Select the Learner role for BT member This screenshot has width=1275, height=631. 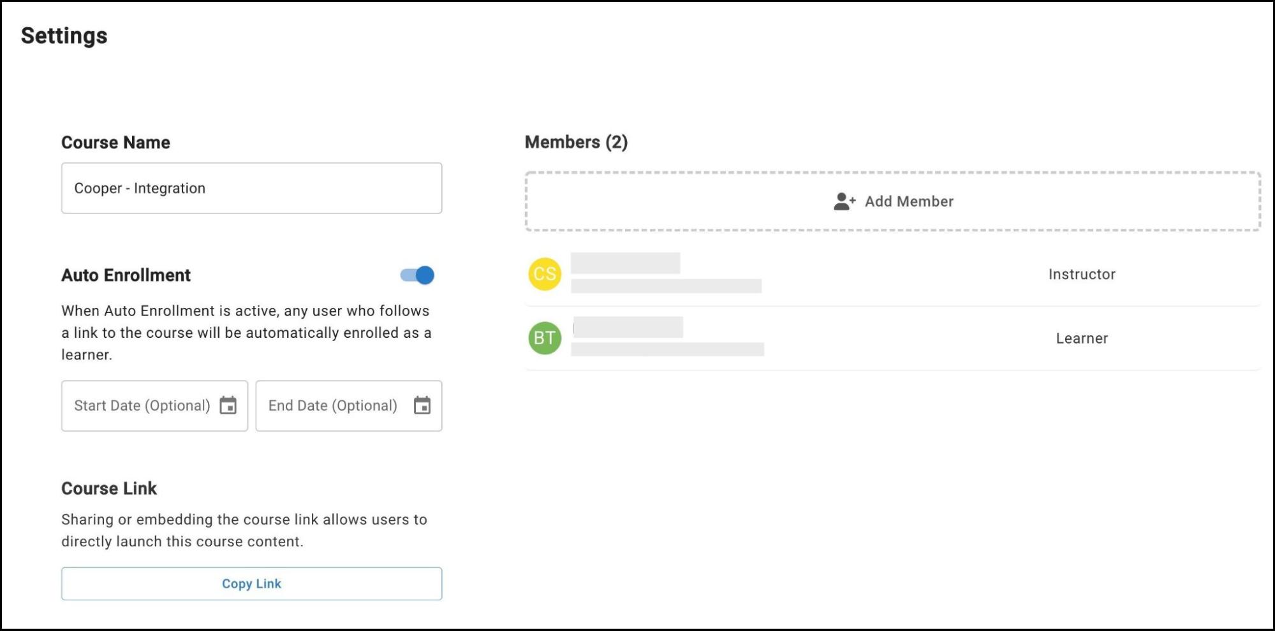pos(1082,338)
